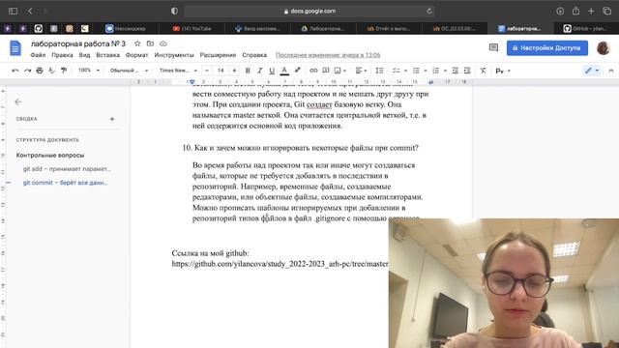Screen dimensions: 619x348
Task: Reload the page in Safari
Action: [x=429, y=11]
